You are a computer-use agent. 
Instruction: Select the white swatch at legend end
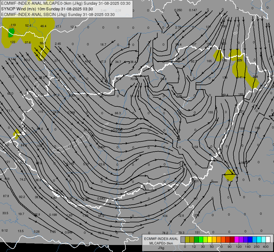tap(268, 239)
